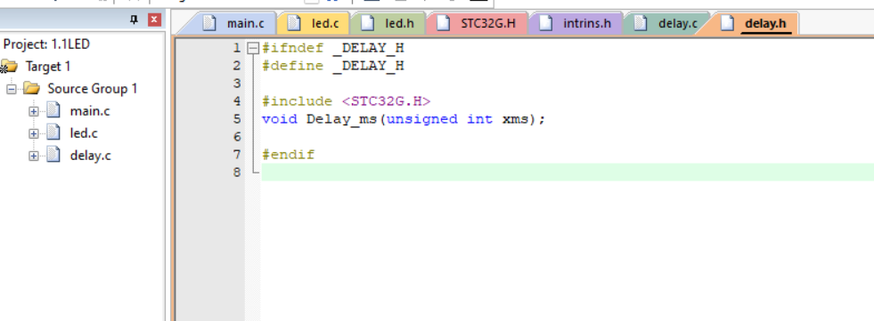
Task: Place cursor on #include <STC32G.H> line
Action: [347, 101]
